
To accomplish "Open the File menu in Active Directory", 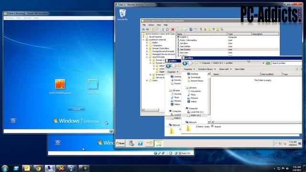I will click(144, 25).
